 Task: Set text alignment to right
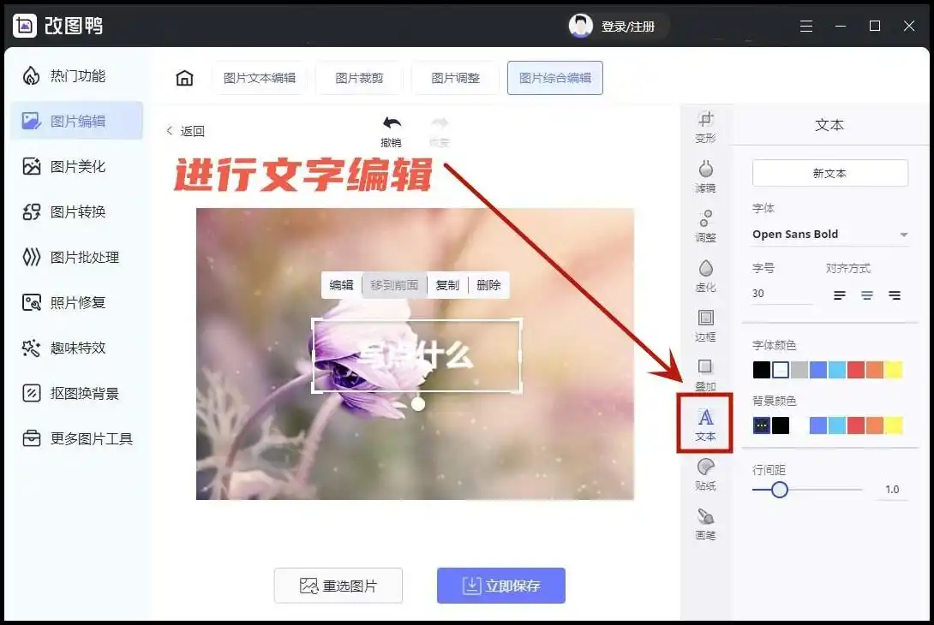[x=895, y=295]
